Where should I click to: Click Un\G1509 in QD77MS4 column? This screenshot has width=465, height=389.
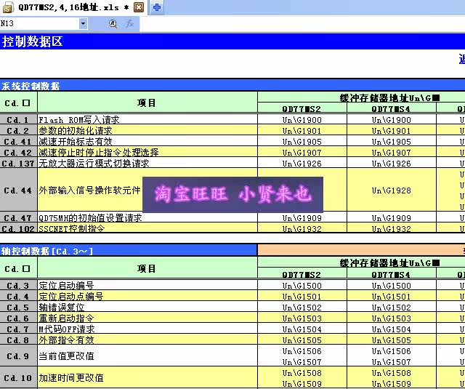[392, 383]
